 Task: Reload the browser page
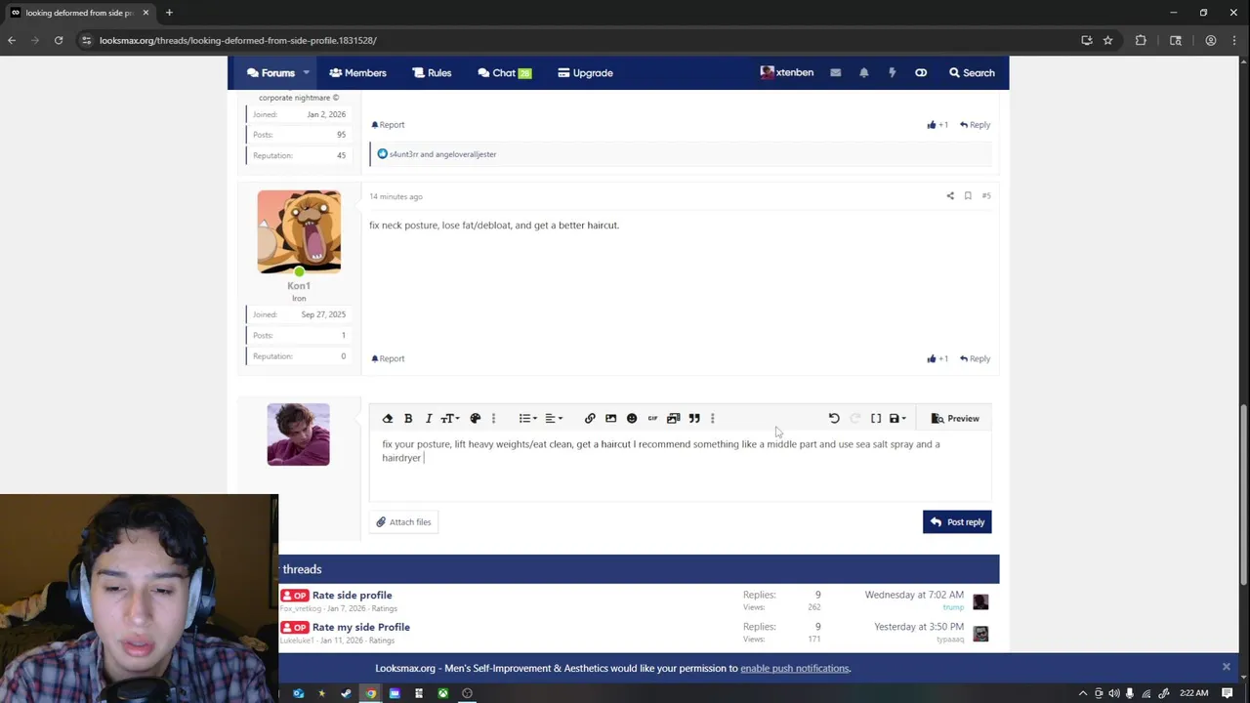click(59, 40)
